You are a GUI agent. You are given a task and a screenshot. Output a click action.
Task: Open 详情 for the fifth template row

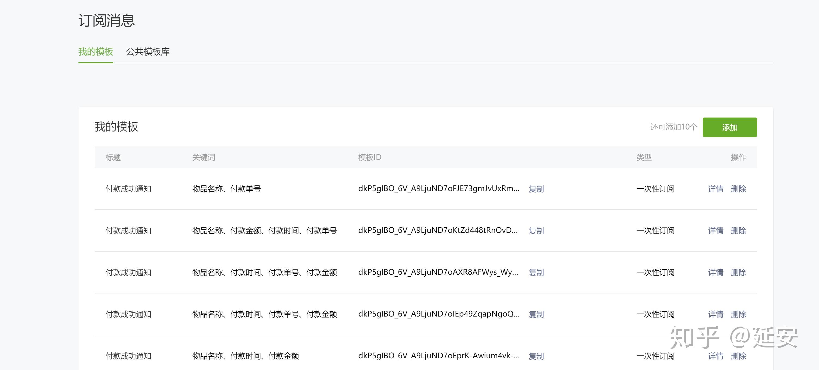(715, 356)
